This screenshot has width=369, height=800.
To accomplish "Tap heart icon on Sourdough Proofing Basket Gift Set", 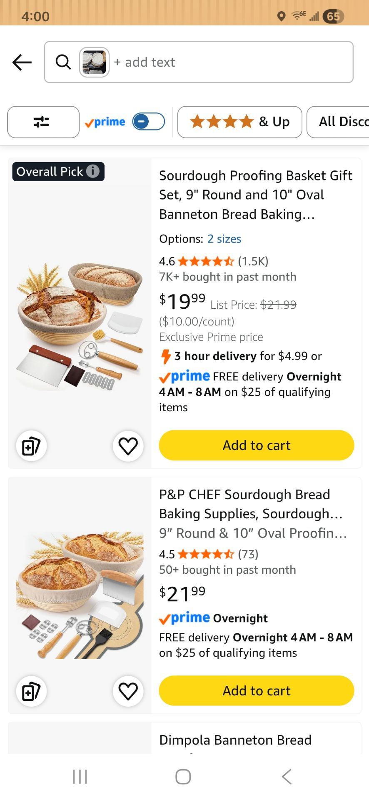I will (x=128, y=446).
